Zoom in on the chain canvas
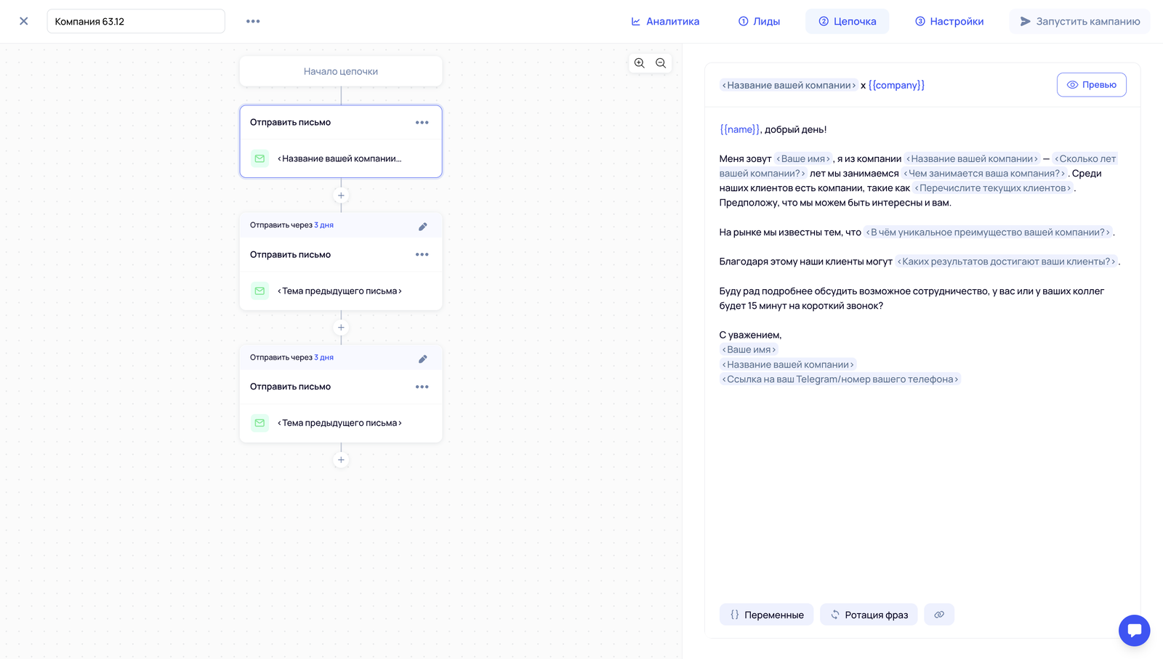The width and height of the screenshot is (1163, 659). pyautogui.click(x=639, y=63)
